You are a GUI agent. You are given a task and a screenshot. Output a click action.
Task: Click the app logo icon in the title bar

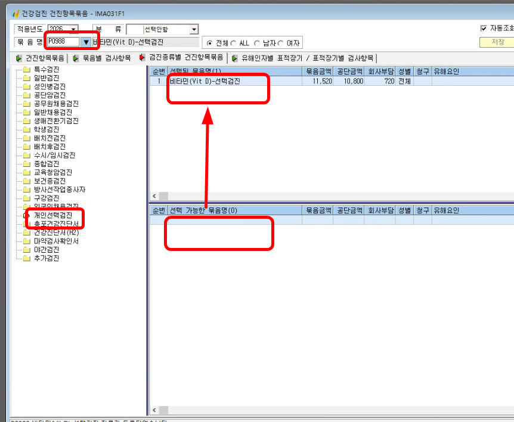[16, 14]
